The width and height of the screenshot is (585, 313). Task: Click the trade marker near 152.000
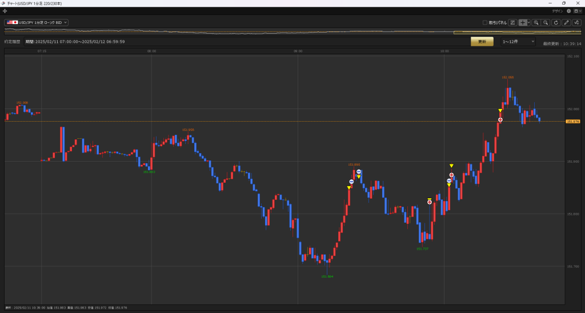500,119
